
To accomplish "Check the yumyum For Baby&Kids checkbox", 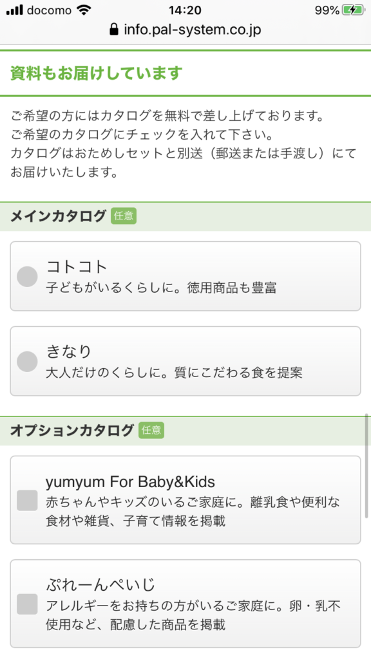I will click(x=27, y=500).
